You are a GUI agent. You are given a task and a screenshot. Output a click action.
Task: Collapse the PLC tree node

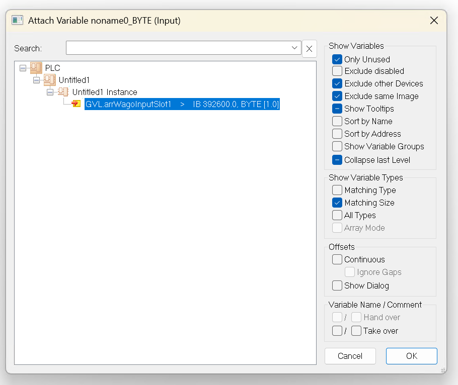tap(23, 68)
